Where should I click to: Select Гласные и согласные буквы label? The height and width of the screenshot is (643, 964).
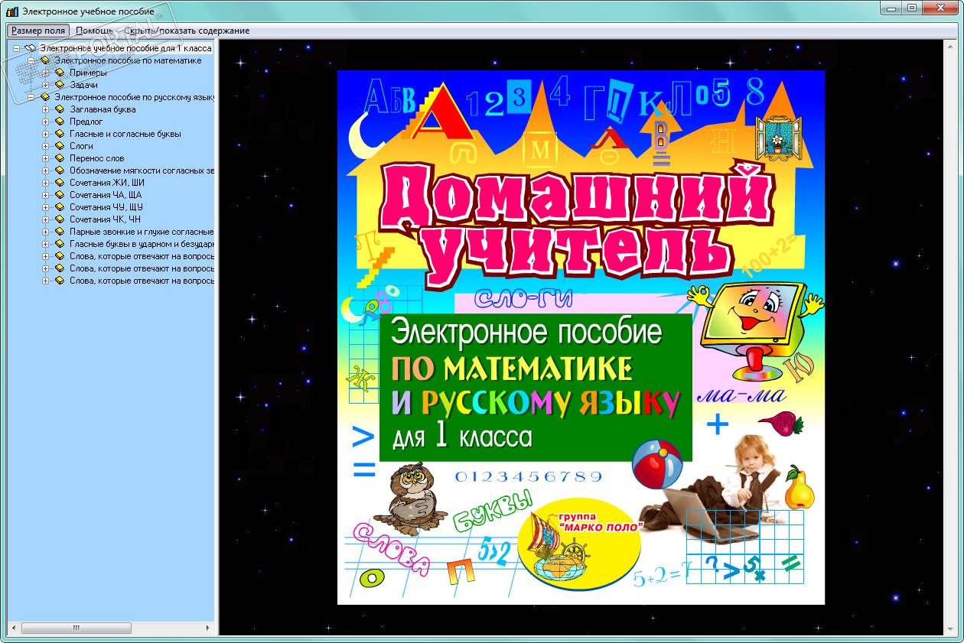(x=125, y=134)
